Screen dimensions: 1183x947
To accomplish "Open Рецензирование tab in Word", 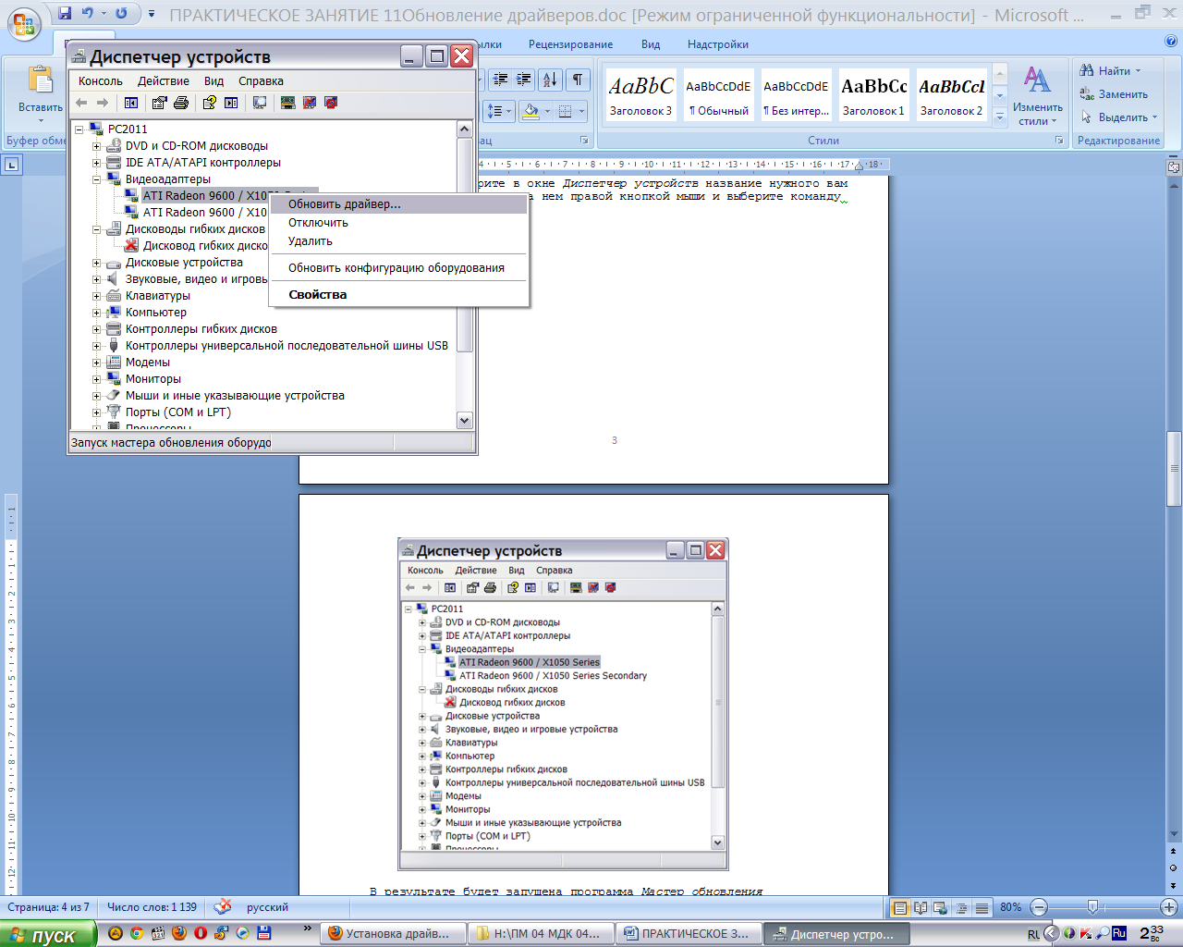I will click(x=570, y=44).
